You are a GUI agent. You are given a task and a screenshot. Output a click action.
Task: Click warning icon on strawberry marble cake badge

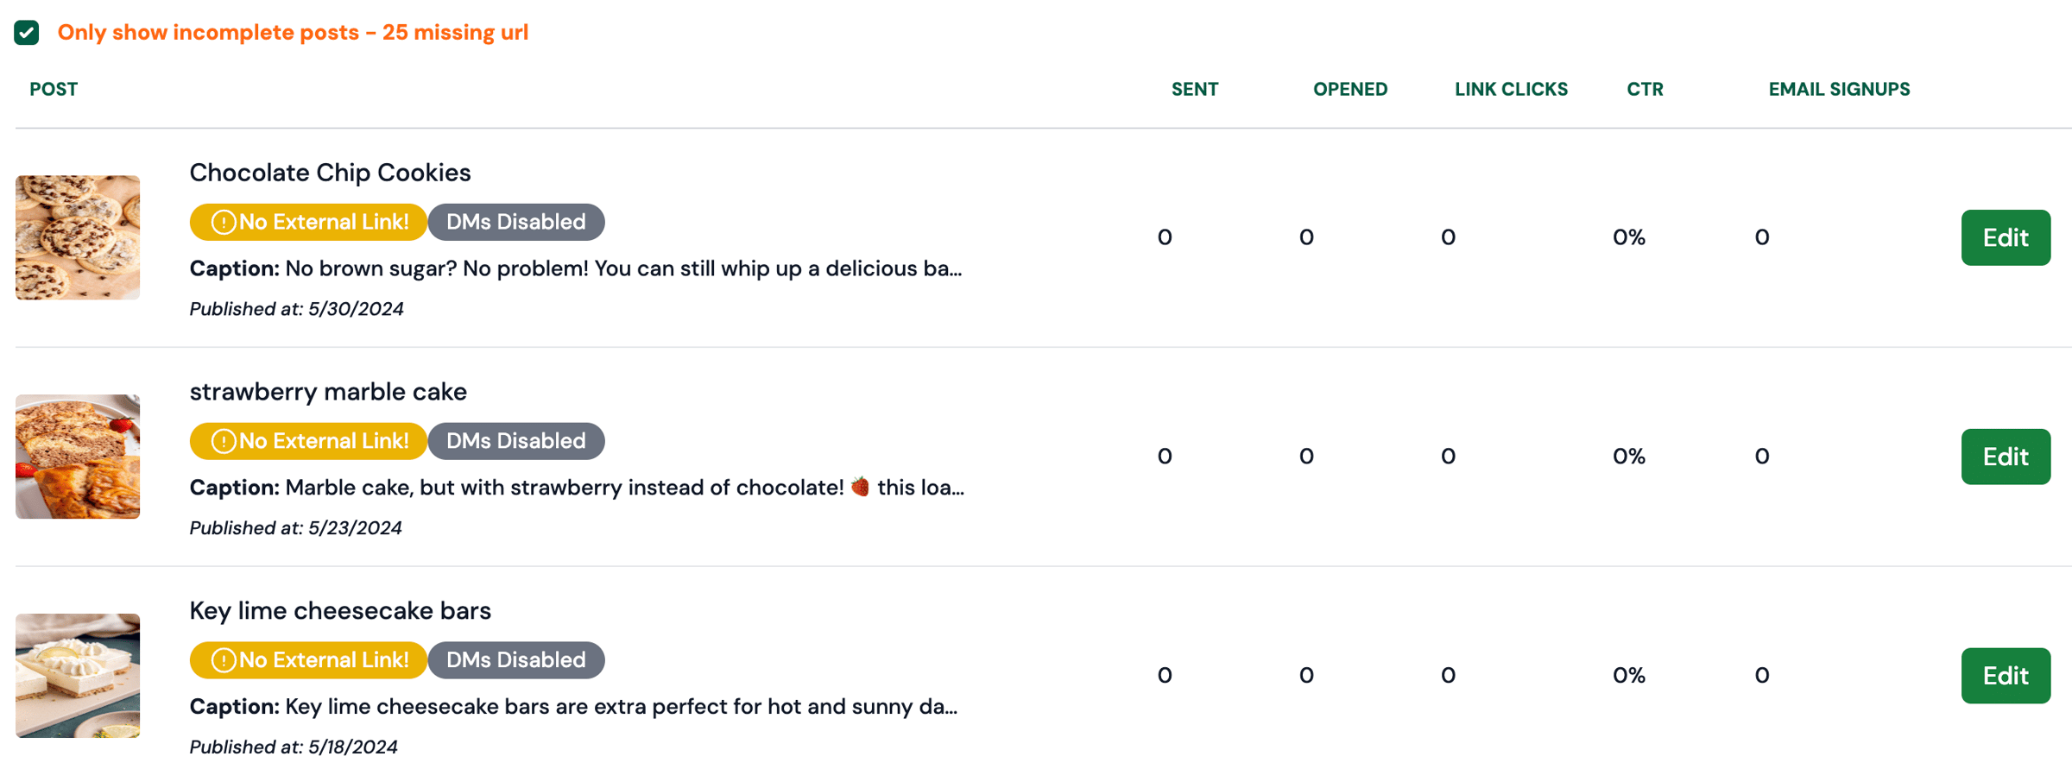click(x=224, y=442)
